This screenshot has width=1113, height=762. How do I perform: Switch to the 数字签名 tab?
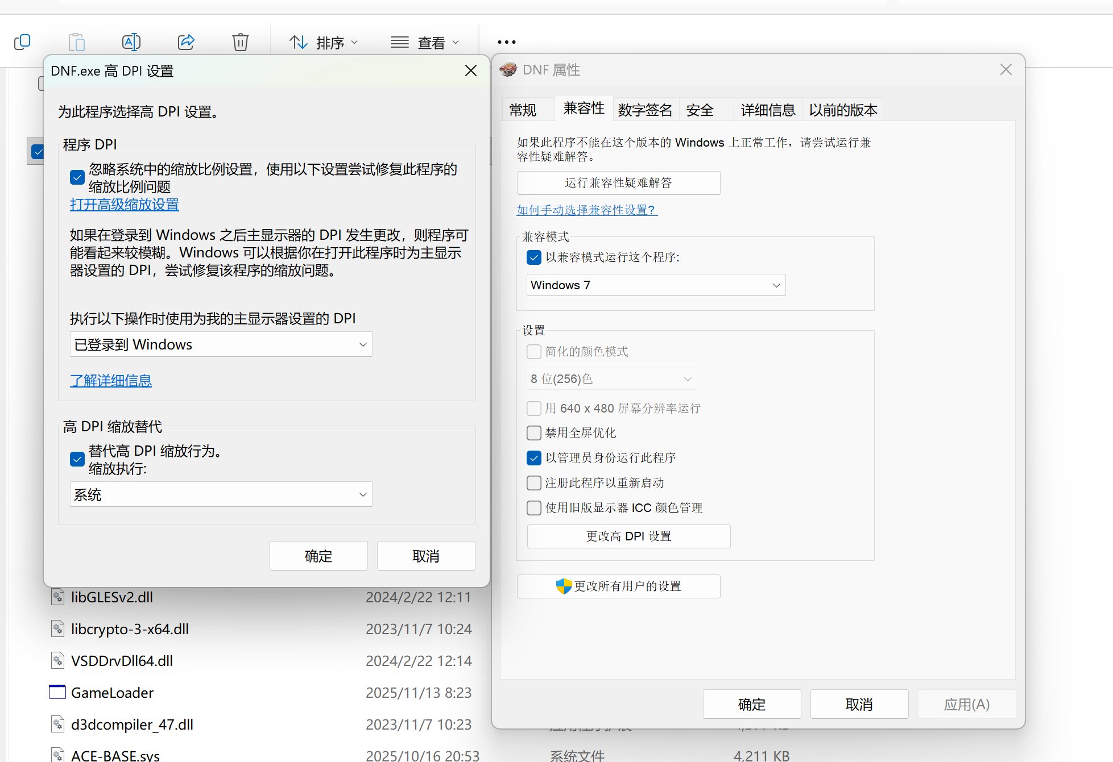[645, 110]
